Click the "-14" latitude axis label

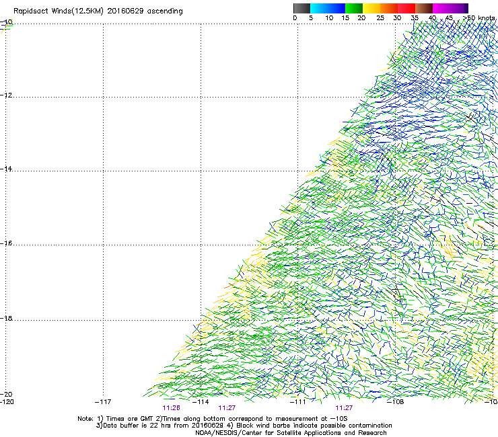coord(6,169)
